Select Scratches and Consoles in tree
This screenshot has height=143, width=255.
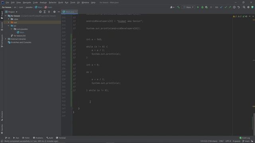click(20, 43)
